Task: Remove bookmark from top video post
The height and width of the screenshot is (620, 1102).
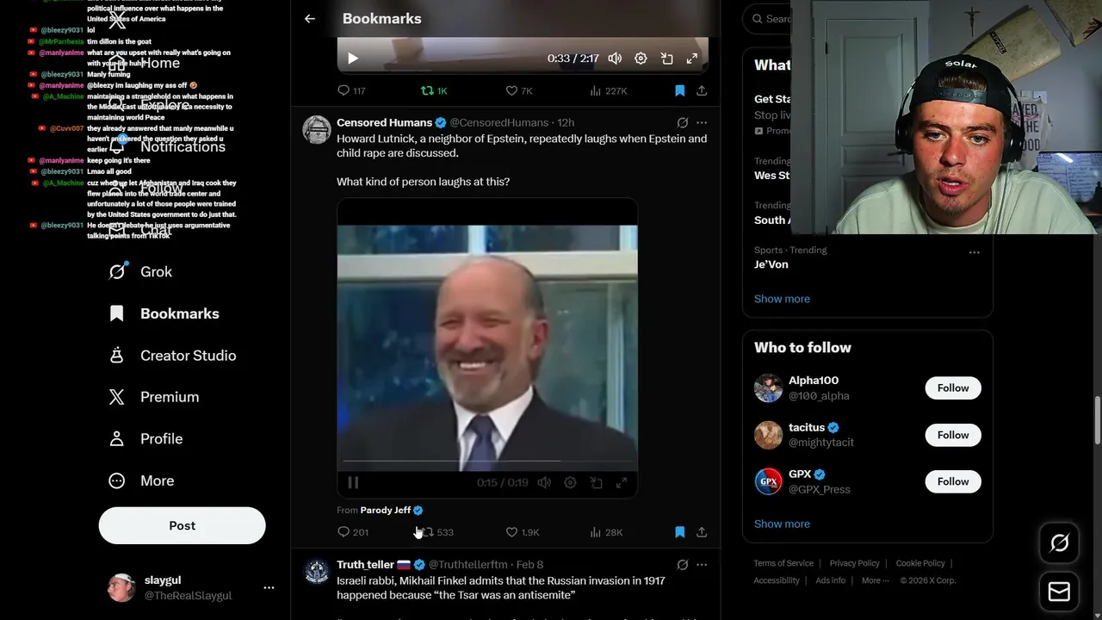Action: [679, 90]
